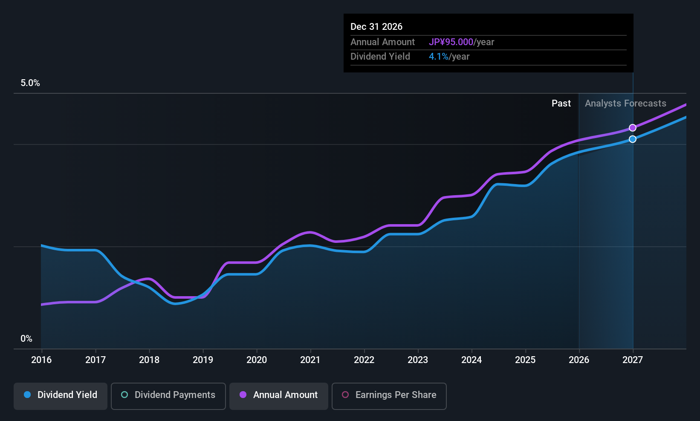Click the 2026 x-axis label

579,360
